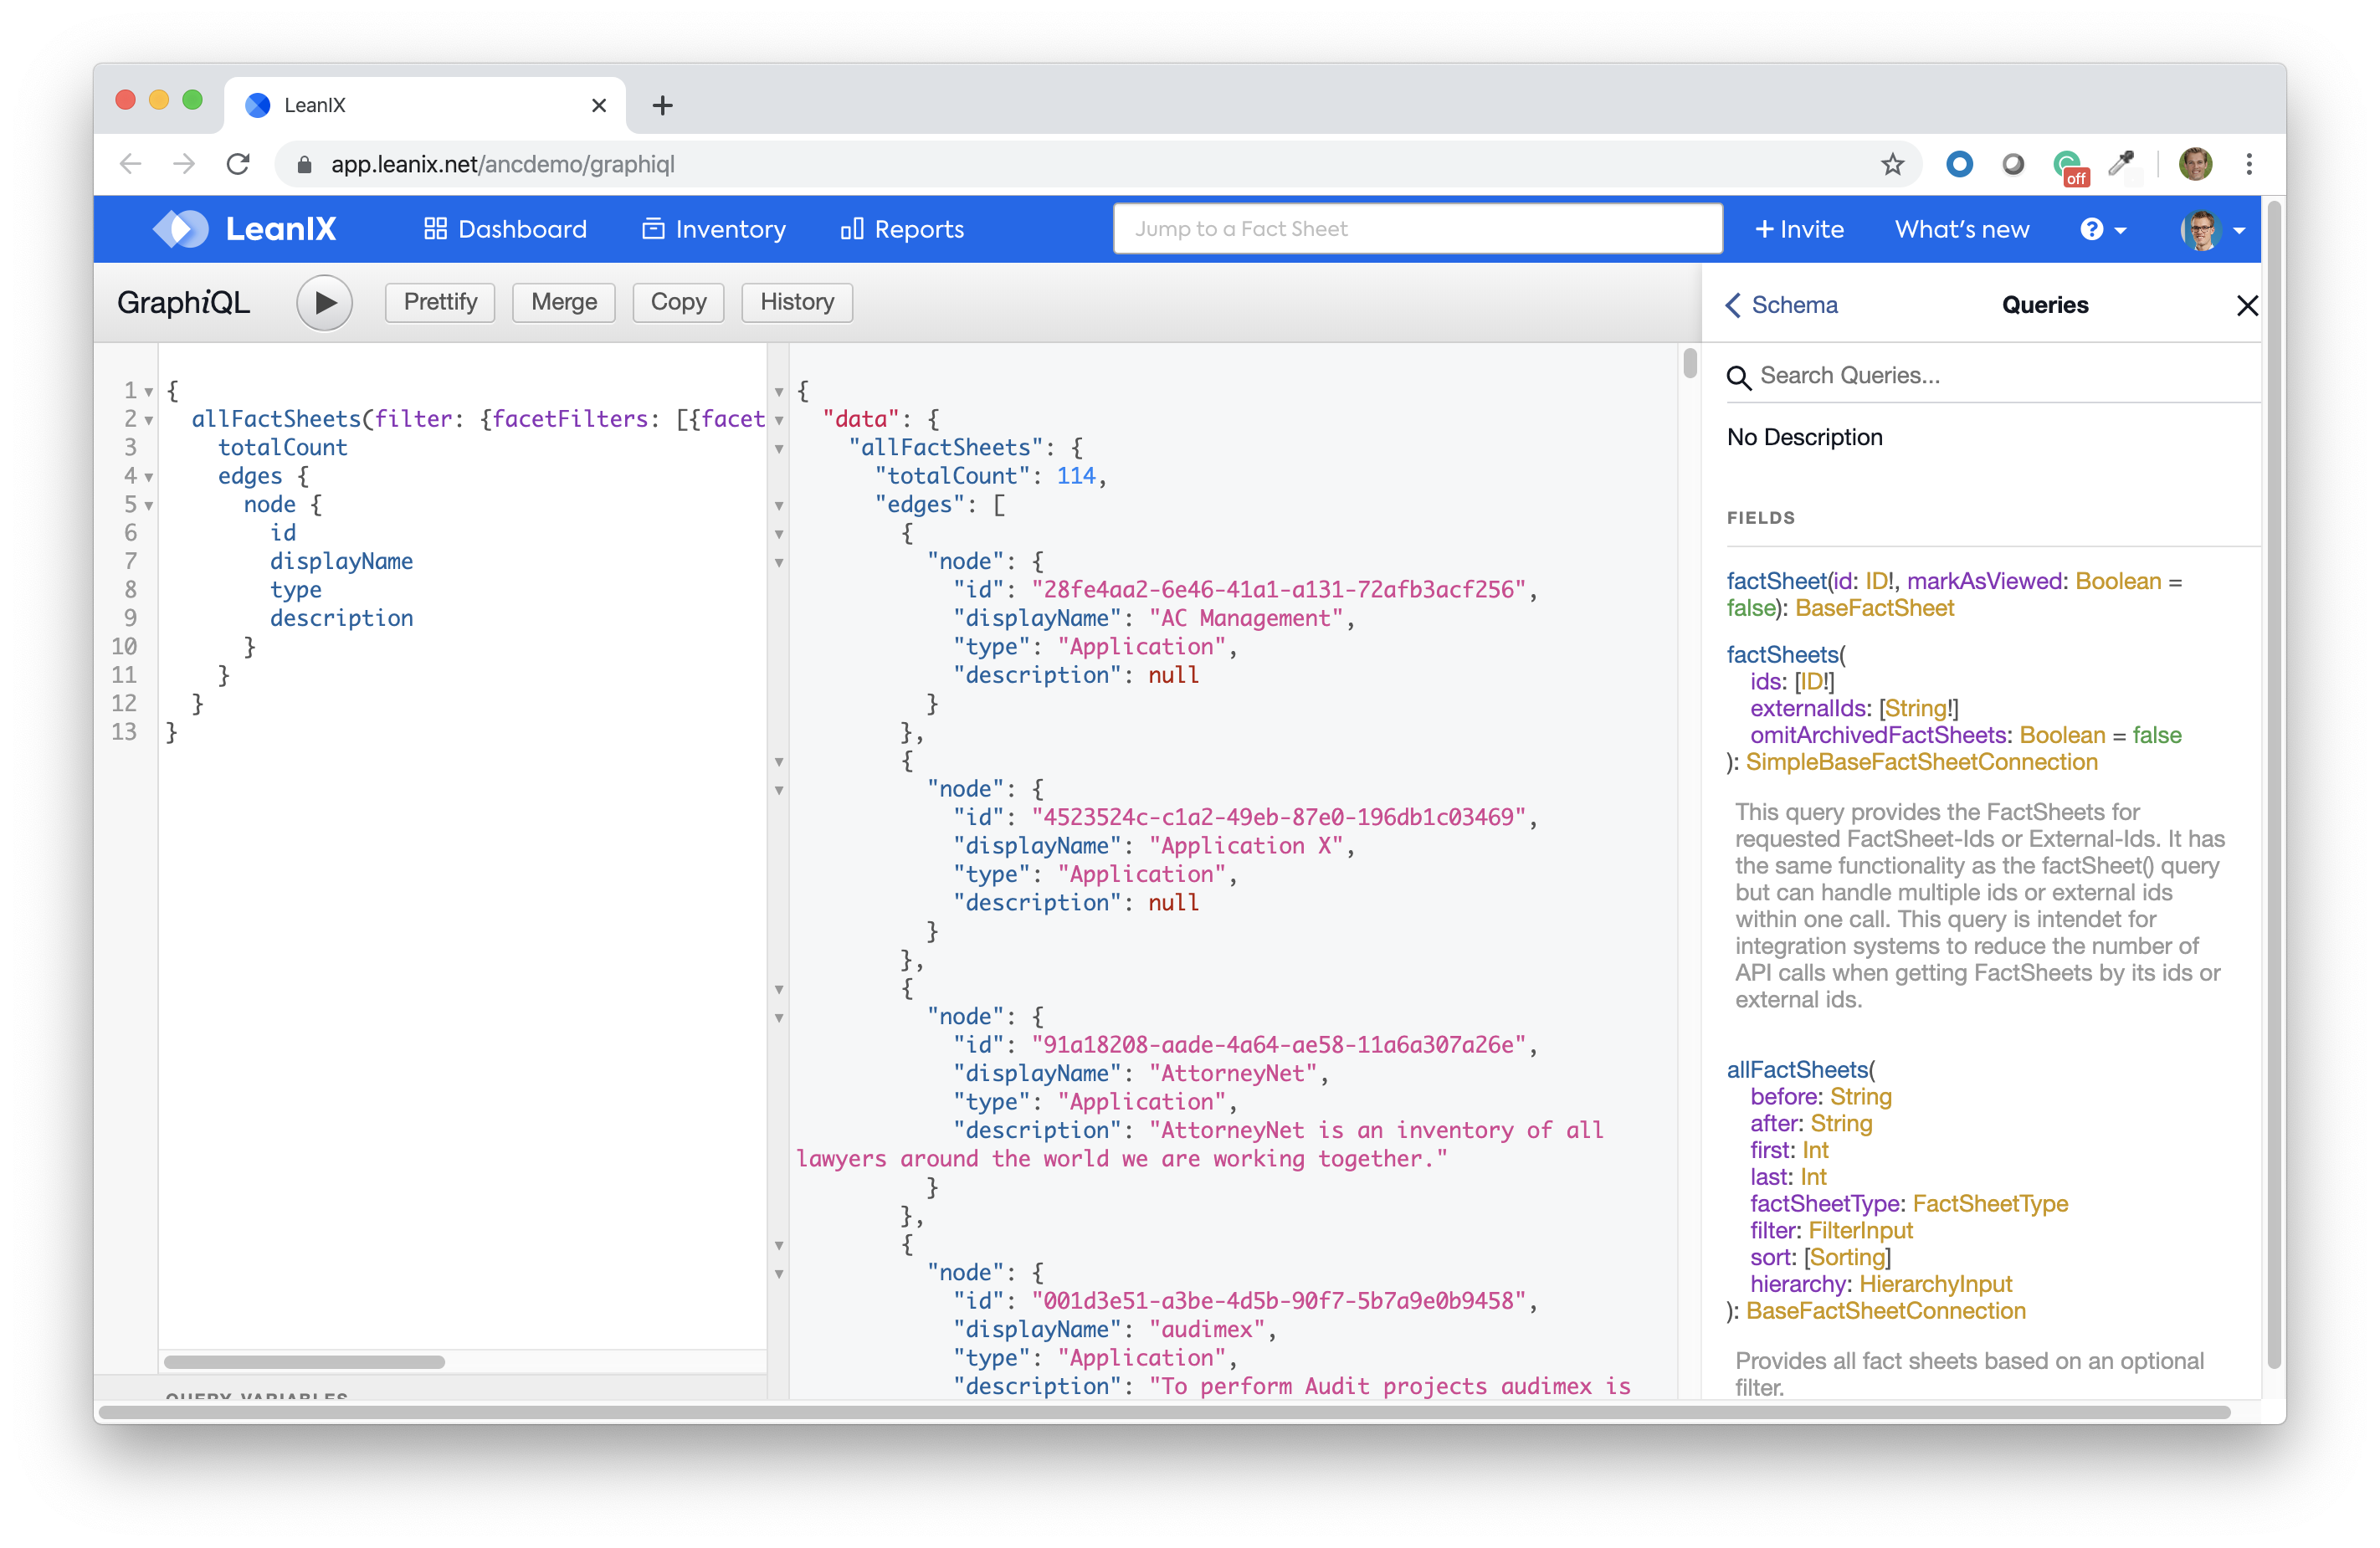Close the Queries documentation panel
This screenshot has width=2380, height=1548.
[x=2247, y=305]
